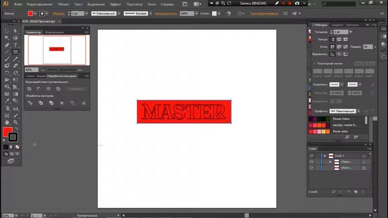Viewport: 388px width, 218px height.
Task: Expand the group sublayer triangle
Action: tap(330, 162)
